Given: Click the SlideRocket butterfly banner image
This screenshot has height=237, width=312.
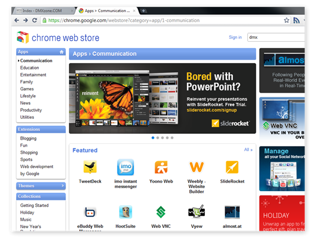Looking at the screenshot, I should click(162, 99).
